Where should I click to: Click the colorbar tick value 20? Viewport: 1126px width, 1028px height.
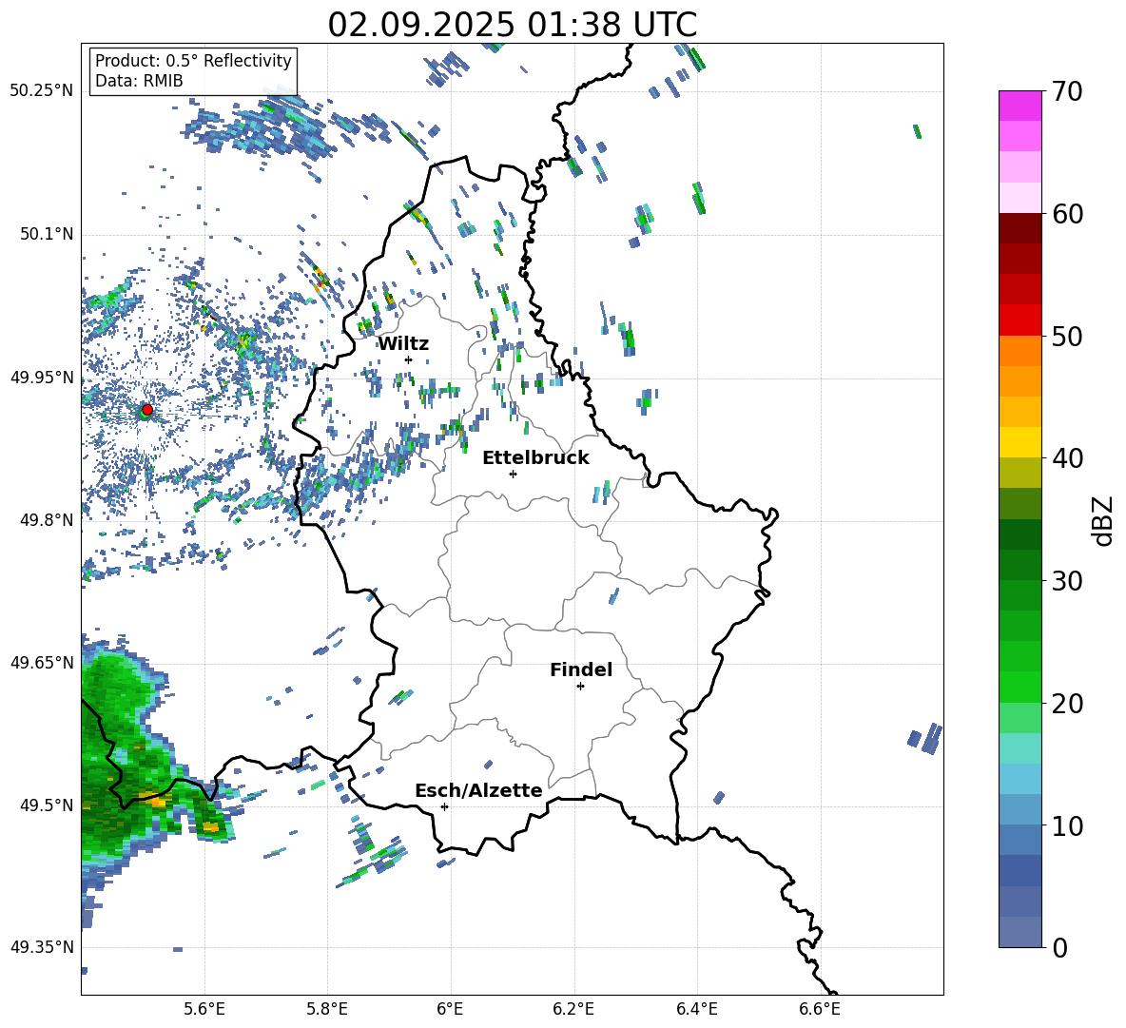(1067, 703)
